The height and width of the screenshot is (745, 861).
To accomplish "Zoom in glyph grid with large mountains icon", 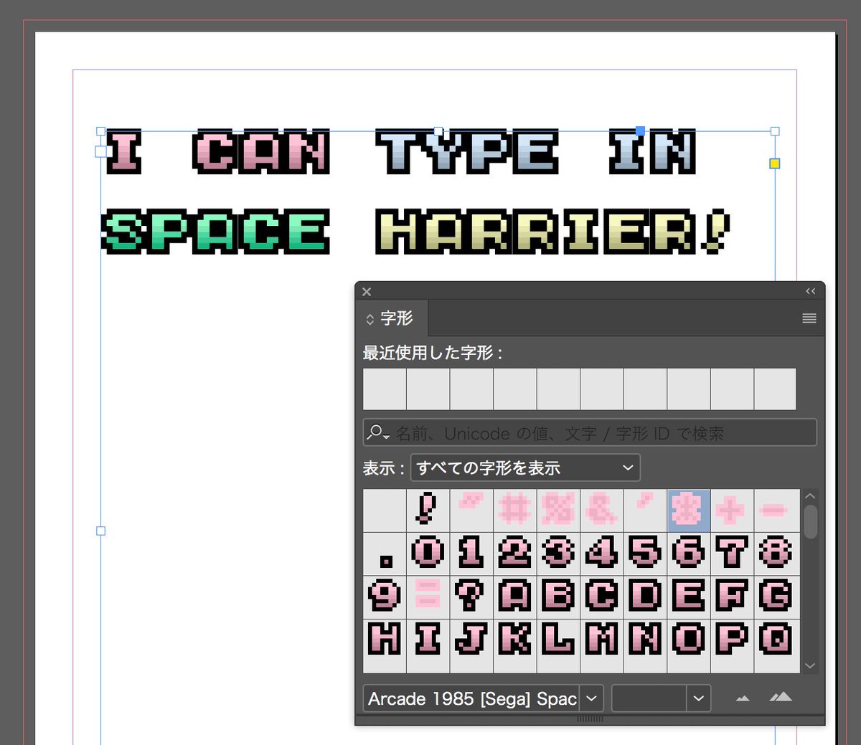I will [781, 696].
